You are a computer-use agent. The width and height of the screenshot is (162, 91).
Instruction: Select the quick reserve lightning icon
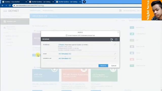112,39
